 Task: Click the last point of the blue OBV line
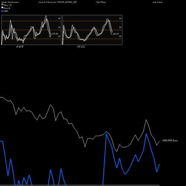(160, 164)
